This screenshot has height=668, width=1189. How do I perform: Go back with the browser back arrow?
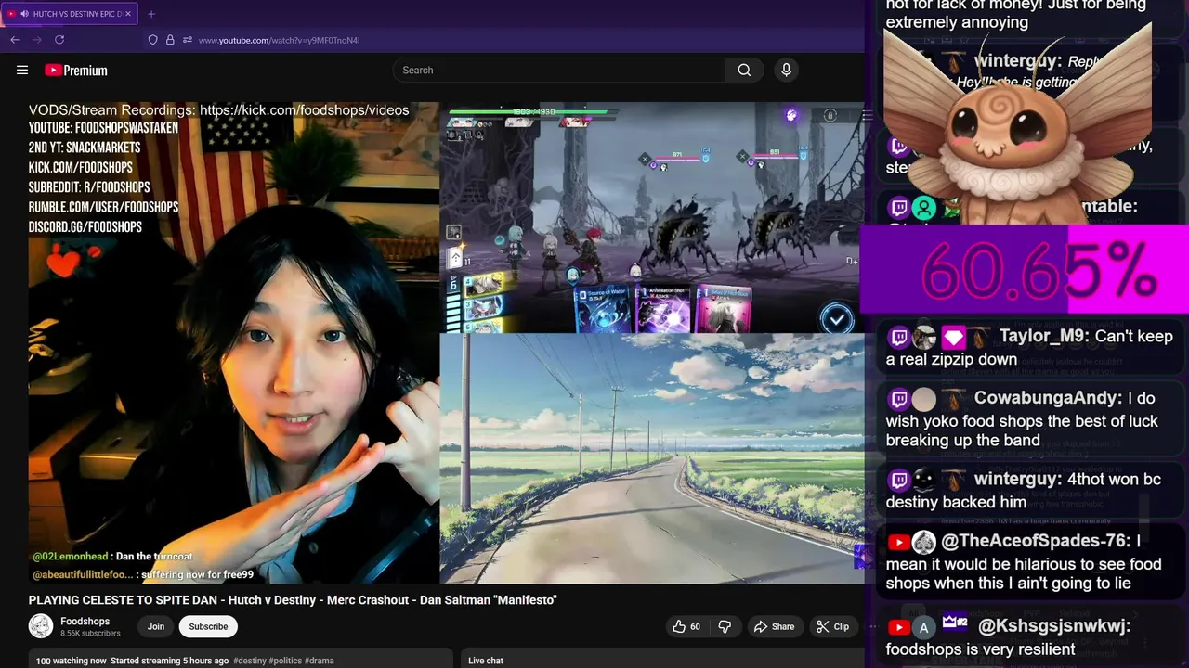click(x=15, y=40)
